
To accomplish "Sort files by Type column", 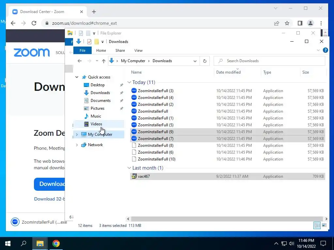I will (x=267, y=72).
